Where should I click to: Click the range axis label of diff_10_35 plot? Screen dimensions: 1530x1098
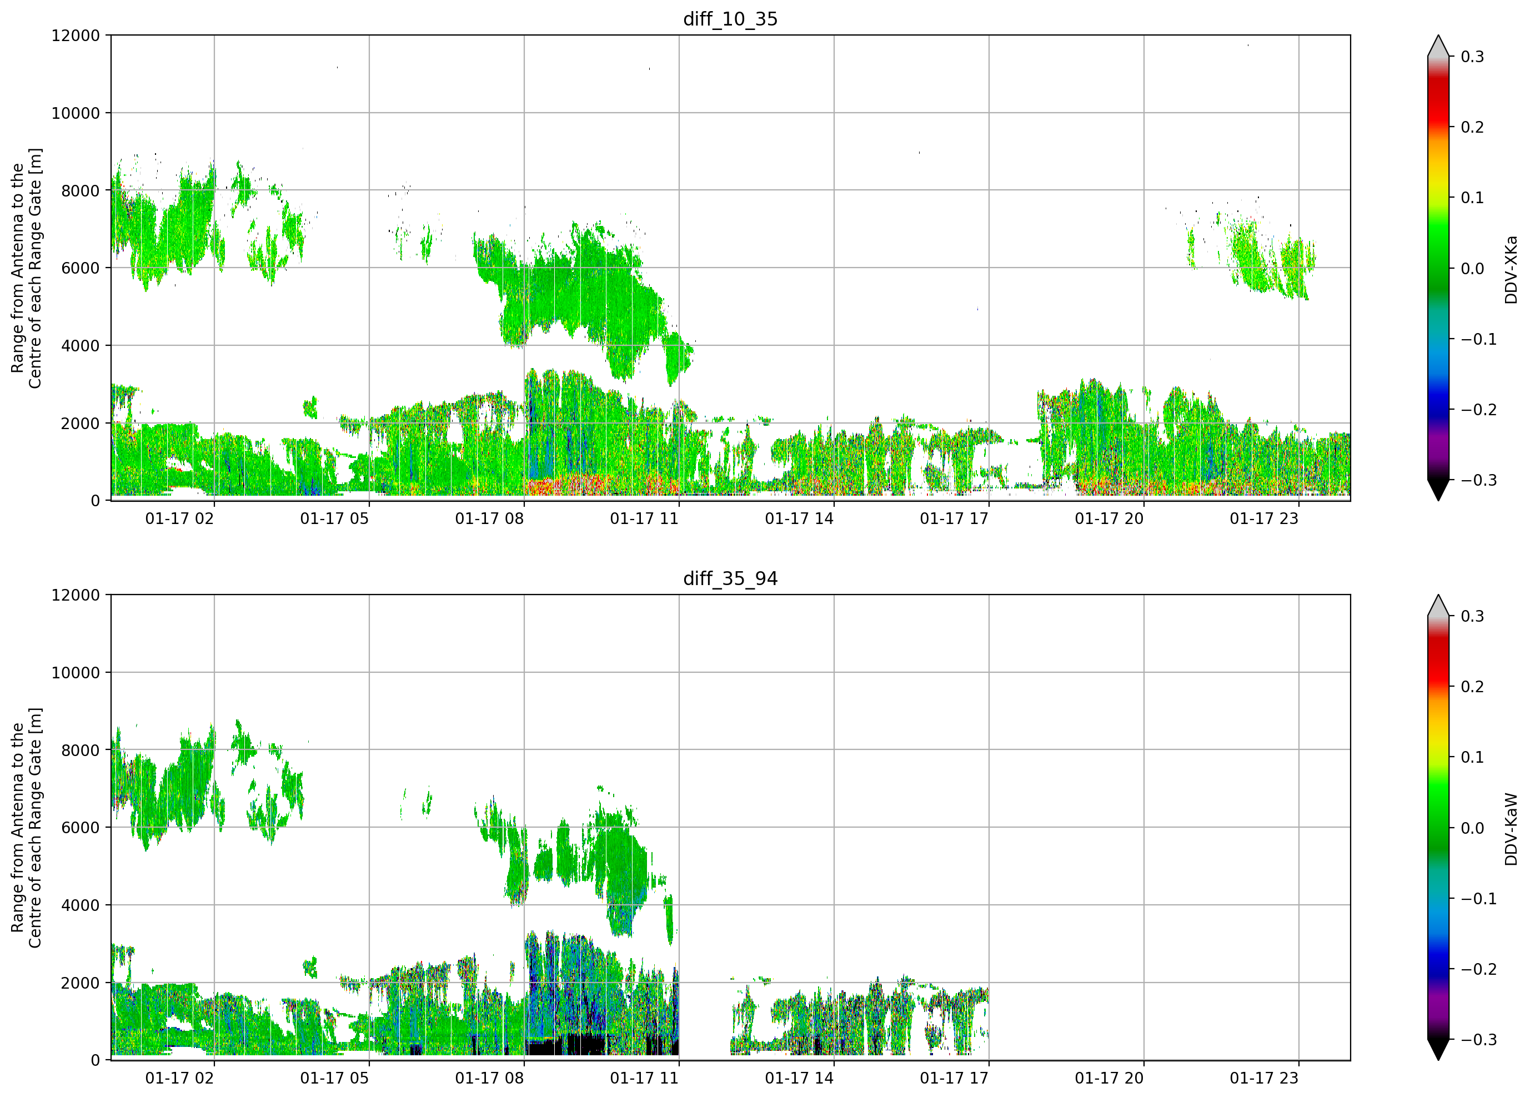click(x=26, y=268)
